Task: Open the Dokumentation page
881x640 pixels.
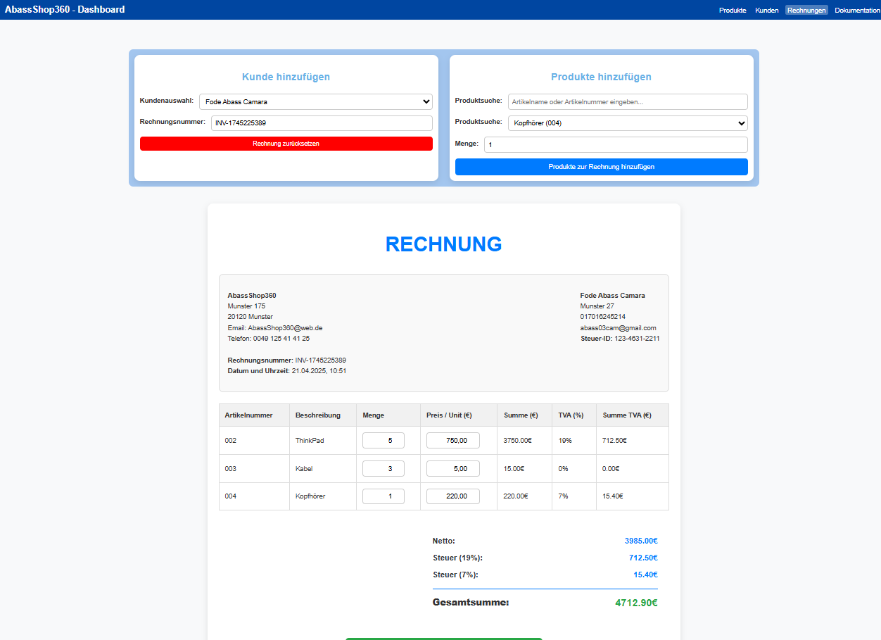Action: pos(857,11)
